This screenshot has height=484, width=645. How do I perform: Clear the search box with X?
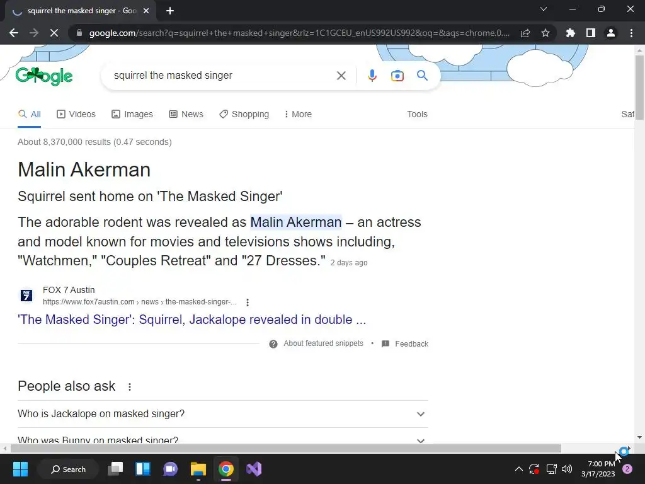(341, 76)
